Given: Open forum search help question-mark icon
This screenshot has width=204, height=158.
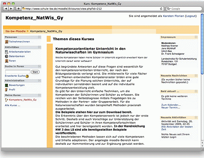Looking at the screenshot, I should 27,76.
